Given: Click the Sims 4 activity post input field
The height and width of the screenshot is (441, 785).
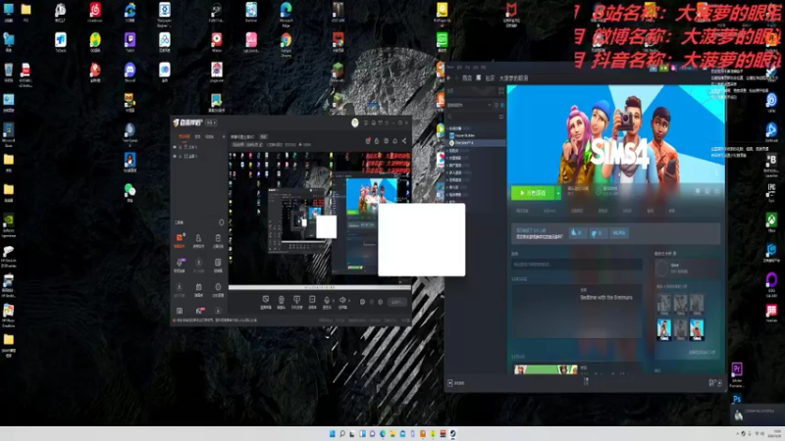Looking at the screenshot, I should (577, 264).
